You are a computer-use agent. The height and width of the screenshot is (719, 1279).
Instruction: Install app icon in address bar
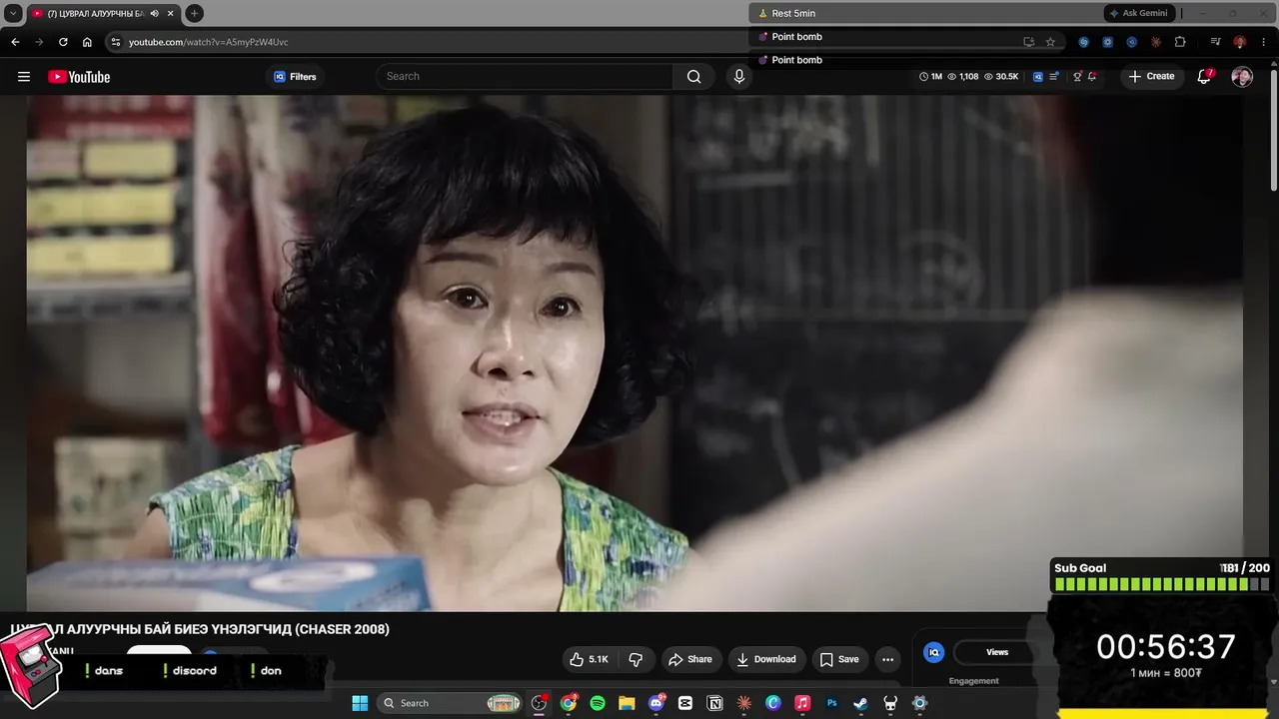pyautogui.click(x=1028, y=42)
